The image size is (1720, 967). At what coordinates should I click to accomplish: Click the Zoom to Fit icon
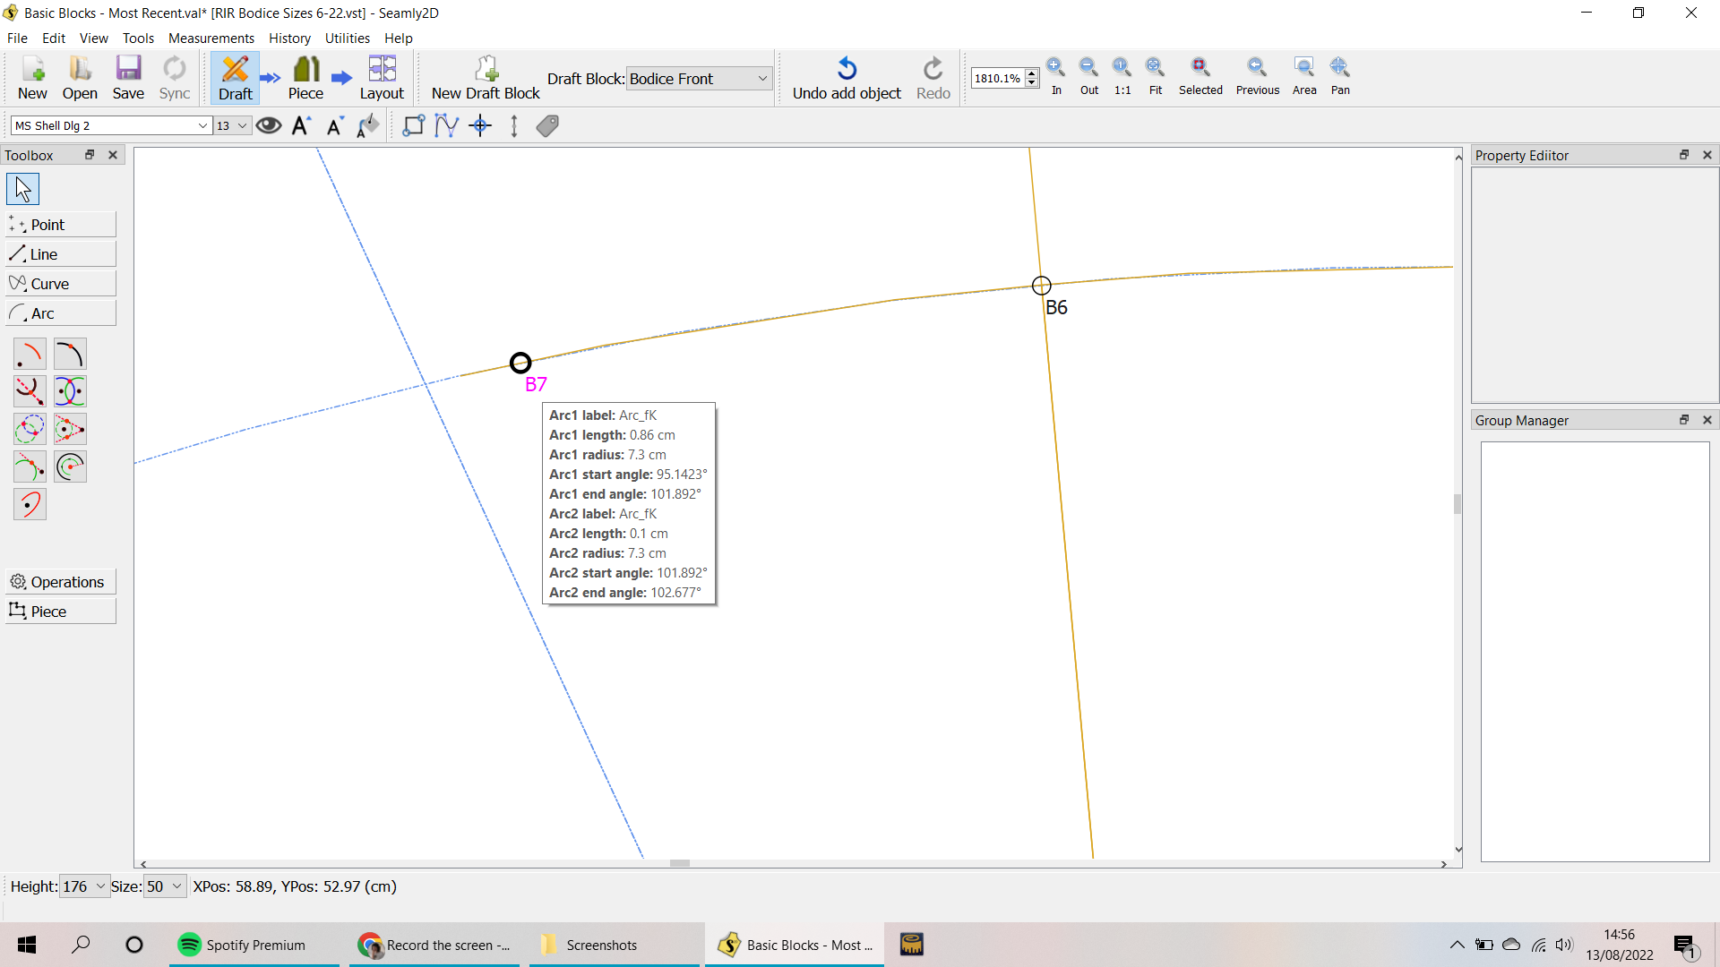click(x=1156, y=76)
